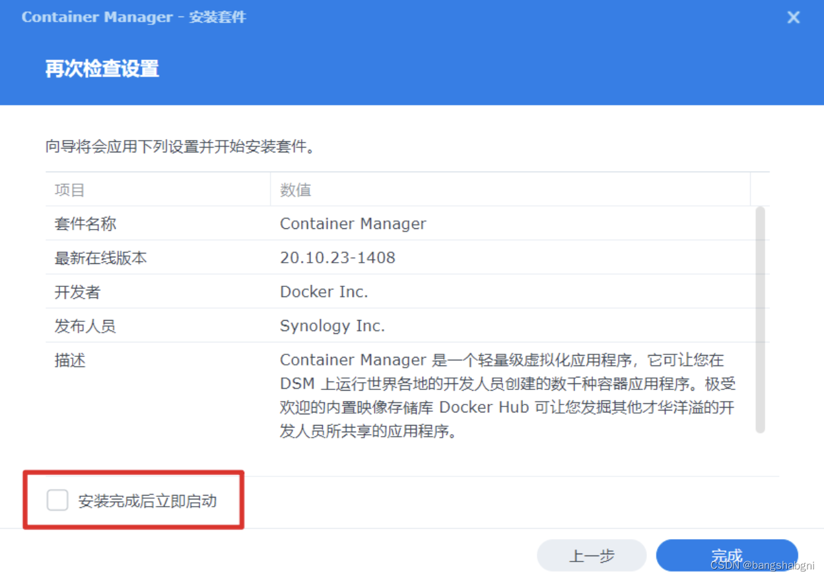
Task: Click the 'Container Manager' value cell
Action: pos(353,224)
